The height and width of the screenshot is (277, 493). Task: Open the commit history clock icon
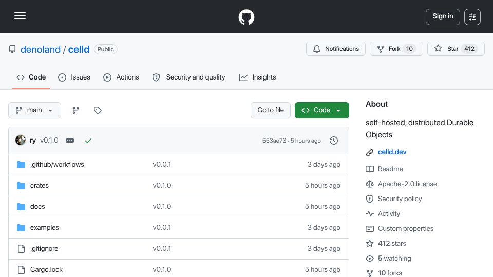pos(334,141)
